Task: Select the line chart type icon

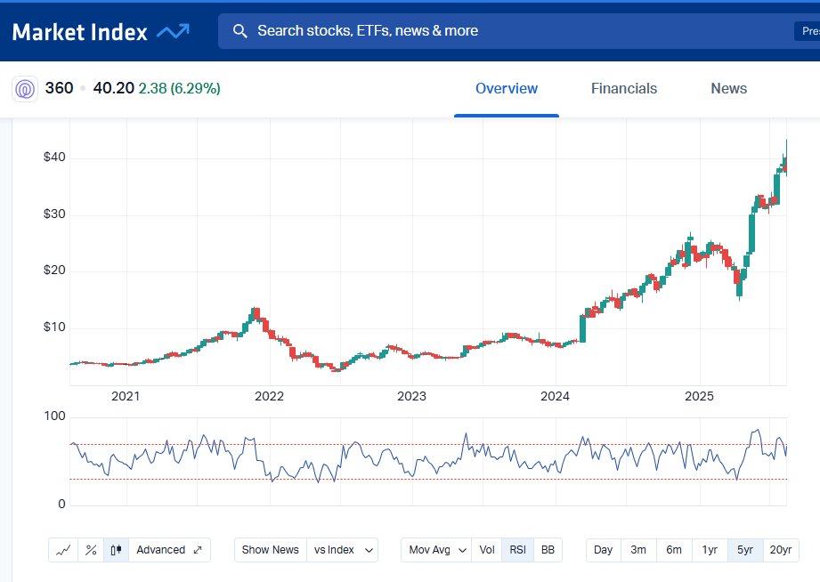Action: pos(63,550)
